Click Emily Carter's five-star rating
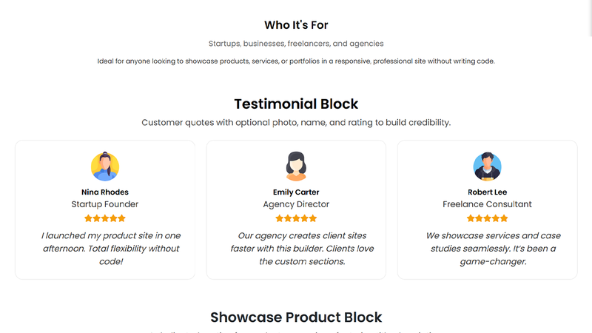Image resolution: width=592 pixels, height=333 pixels. pyautogui.click(x=296, y=218)
